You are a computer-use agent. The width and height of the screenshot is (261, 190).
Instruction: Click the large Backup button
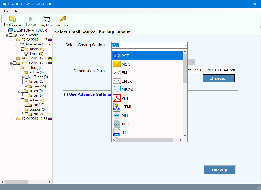(220, 170)
